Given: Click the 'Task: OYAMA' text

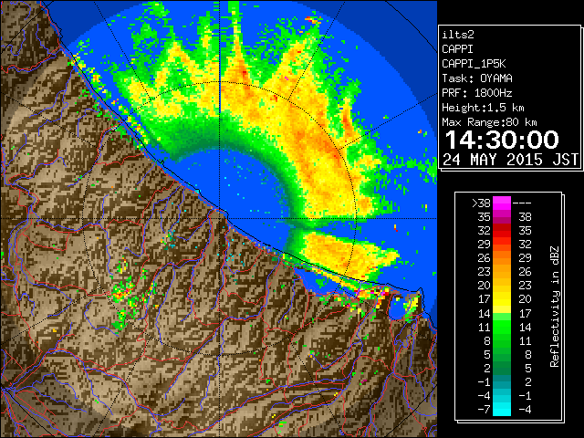Looking at the screenshot, I should (x=477, y=78).
